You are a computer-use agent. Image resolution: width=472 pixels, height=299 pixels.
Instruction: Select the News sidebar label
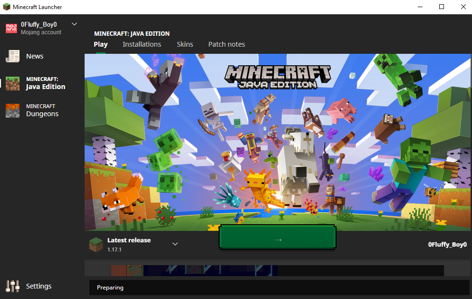(35, 56)
